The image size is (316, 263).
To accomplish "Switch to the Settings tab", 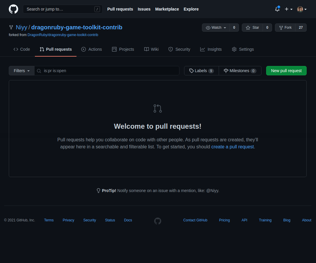I will pyautogui.click(x=243, y=49).
